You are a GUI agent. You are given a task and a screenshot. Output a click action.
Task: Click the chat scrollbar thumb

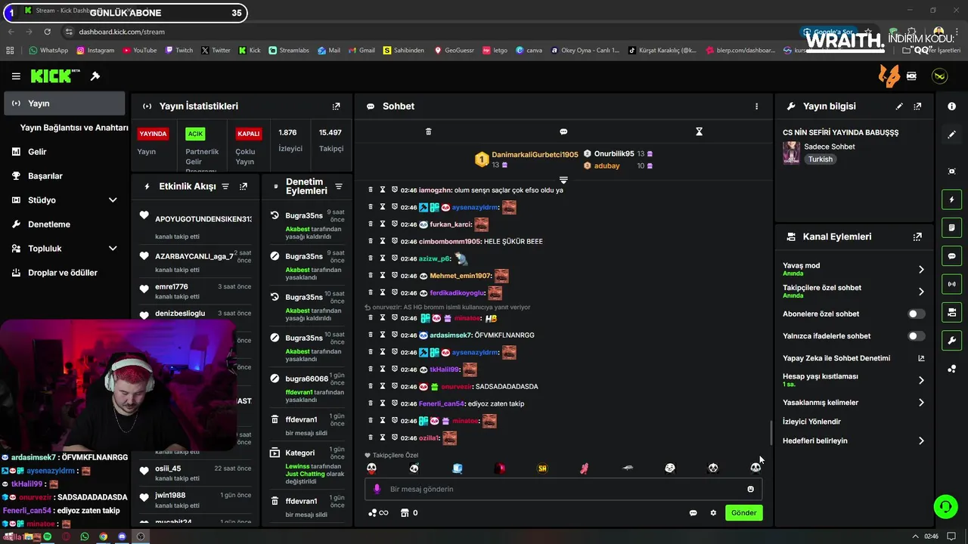(771, 434)
